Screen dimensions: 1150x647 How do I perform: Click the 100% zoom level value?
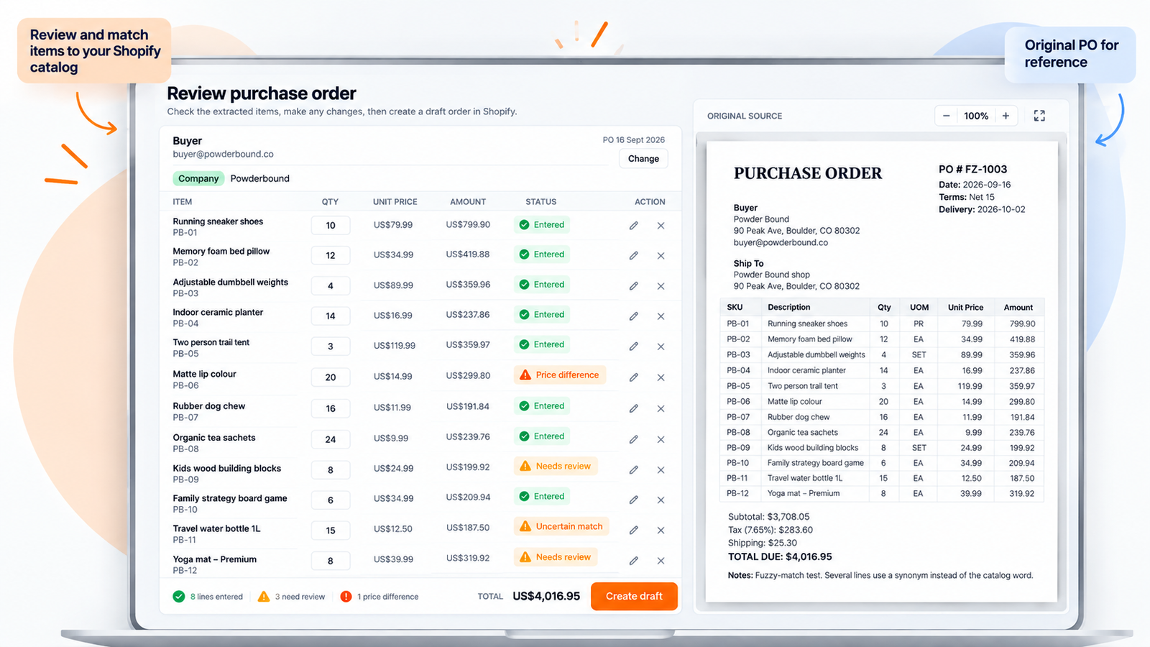[x=976, y=116]
